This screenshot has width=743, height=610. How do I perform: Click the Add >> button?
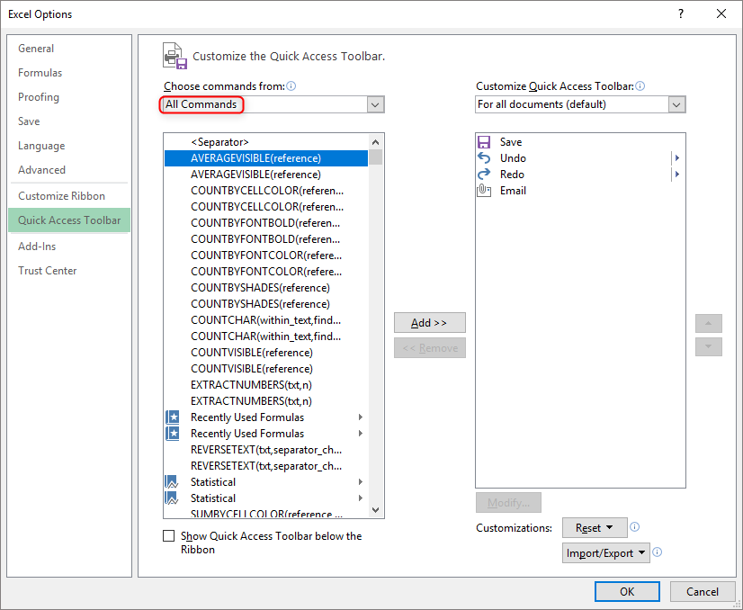pos(430,323)
